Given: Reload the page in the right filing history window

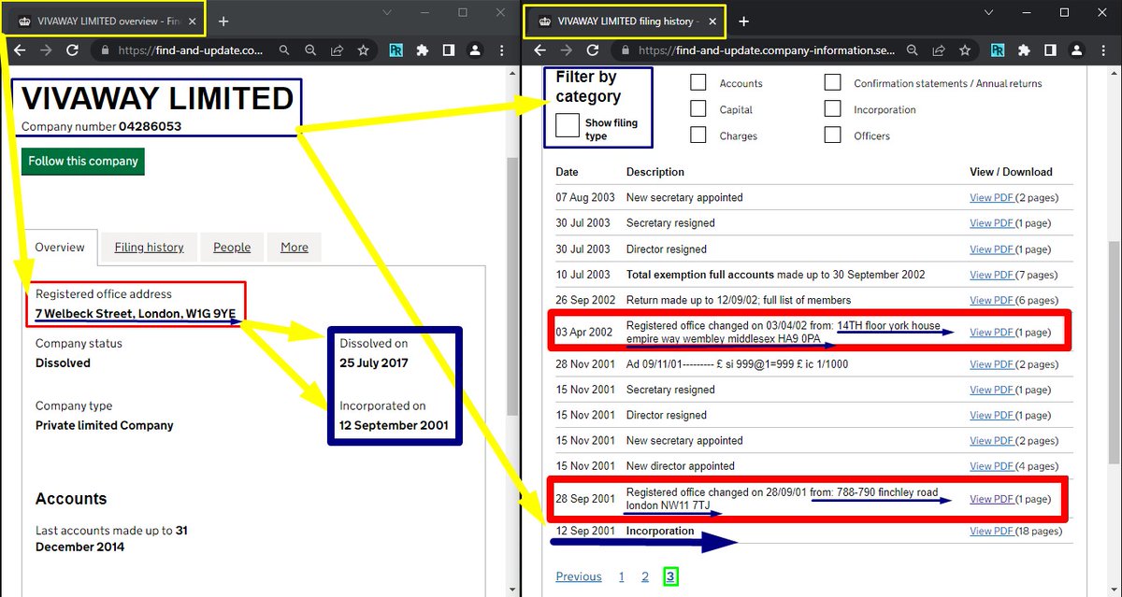Looking at the screenshot, I should coord(593,50).
